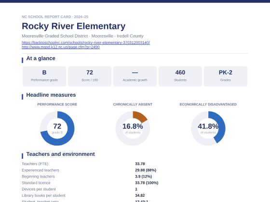Click the CHRONICALLY ABSENT chart label

133,104
